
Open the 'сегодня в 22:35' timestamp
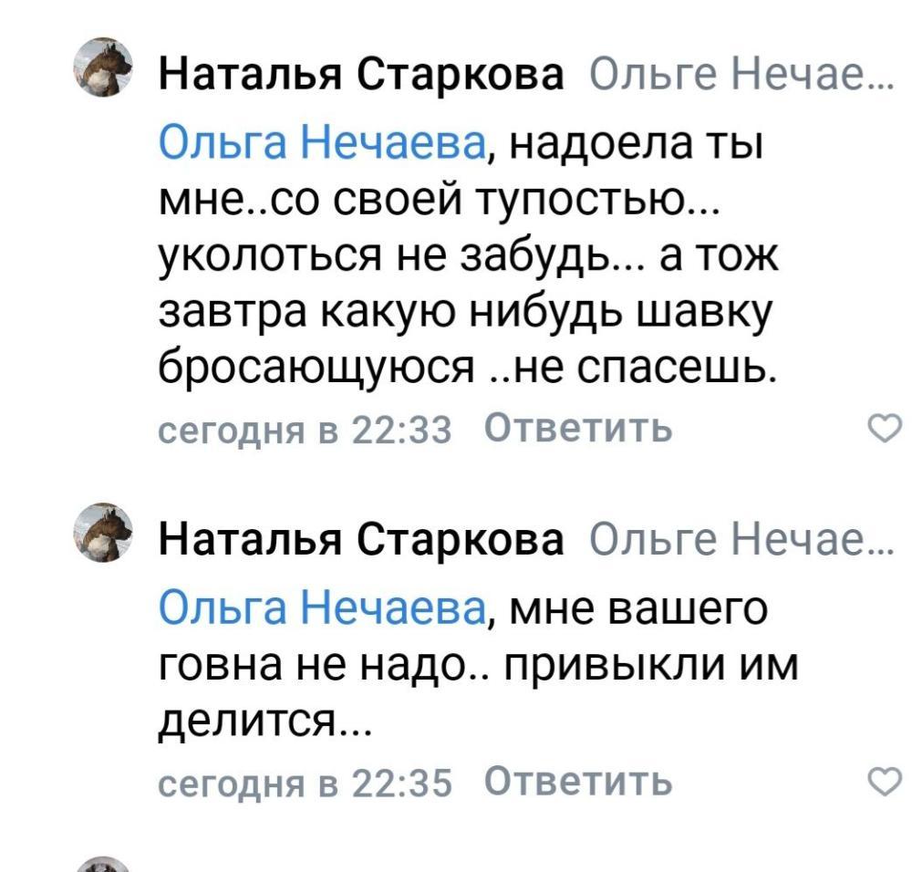[x=306, y=783]
